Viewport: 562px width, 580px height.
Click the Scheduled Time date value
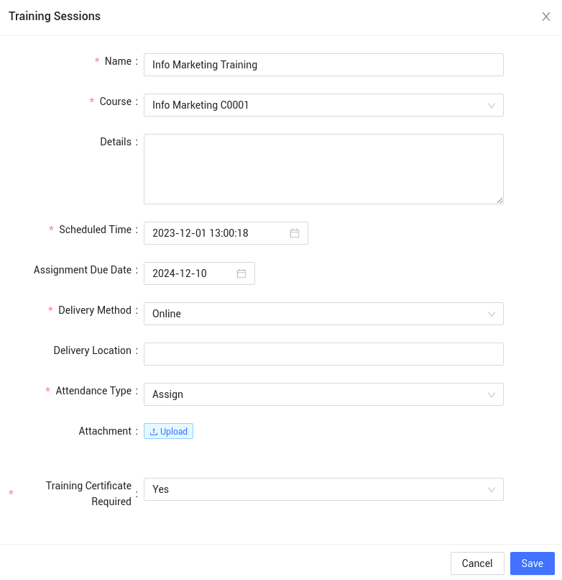[x=201, y=233]
